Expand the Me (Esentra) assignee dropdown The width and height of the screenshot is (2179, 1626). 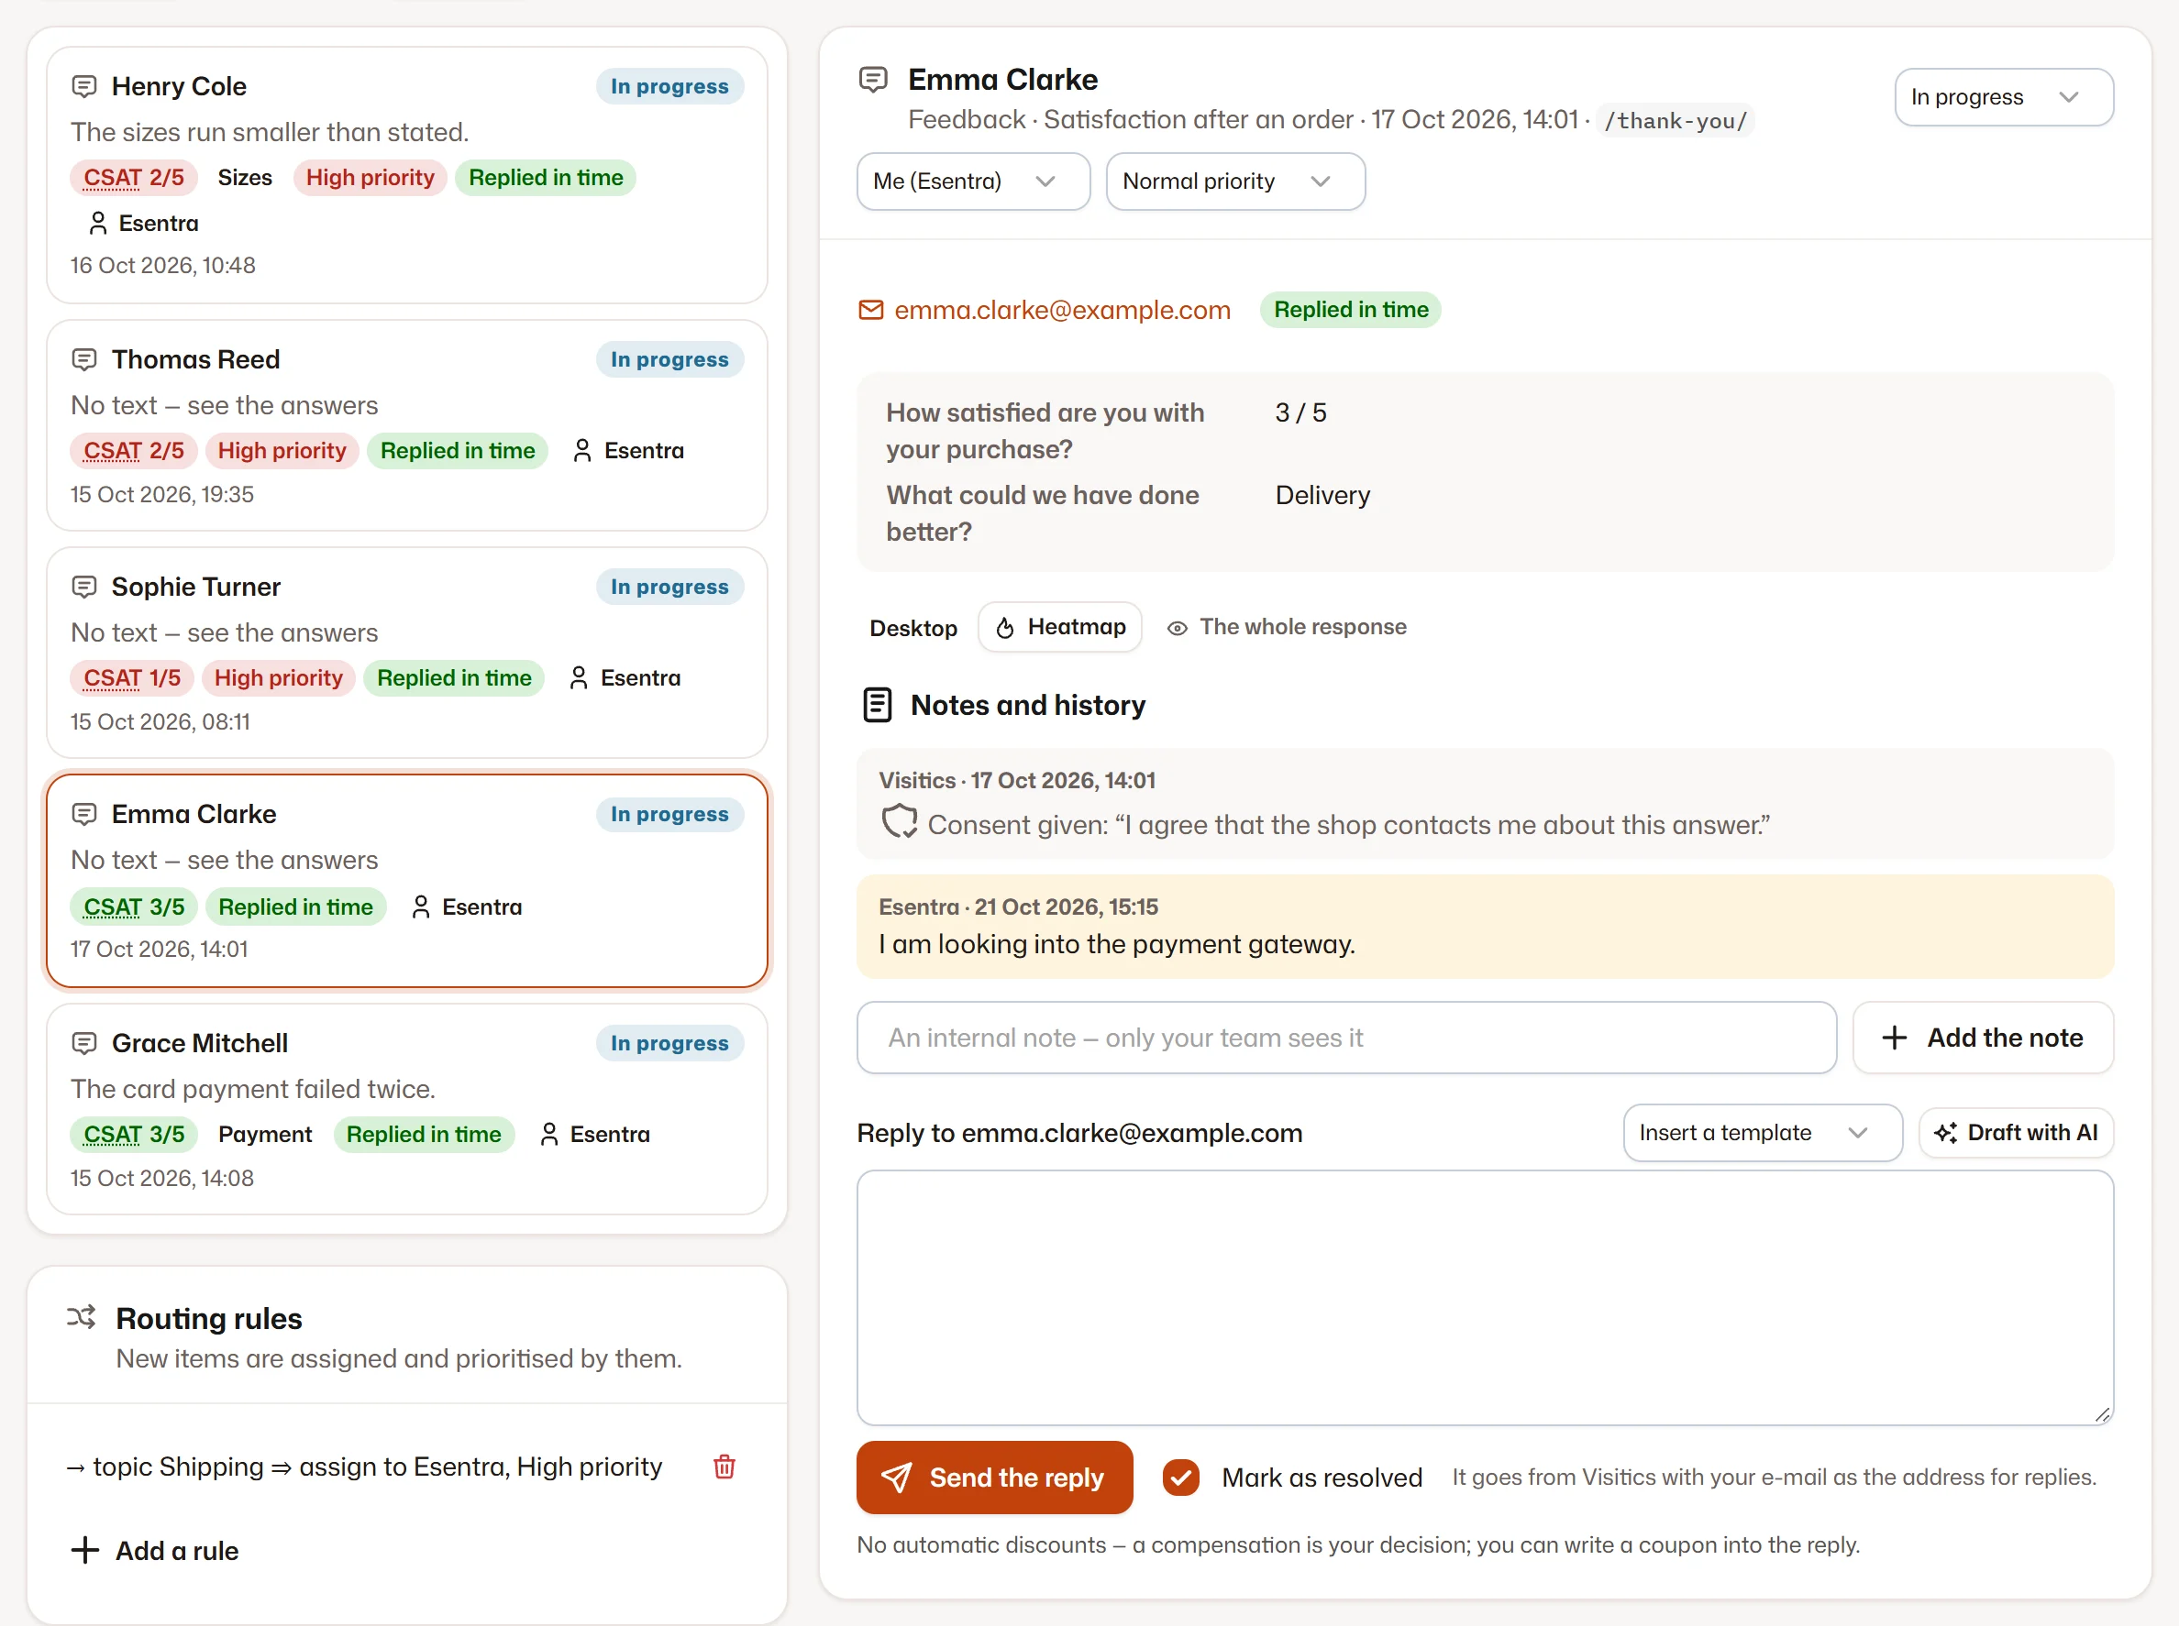pos(973,181)
